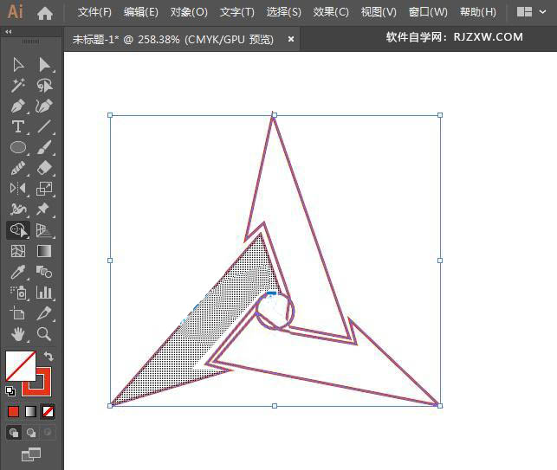This screenshot has height=470, width=557.
Task: Select the Magic Wand tool
Action: click(x=18, y=86)
